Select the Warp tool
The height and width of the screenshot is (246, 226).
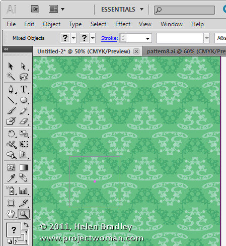(x=11, y=145)
